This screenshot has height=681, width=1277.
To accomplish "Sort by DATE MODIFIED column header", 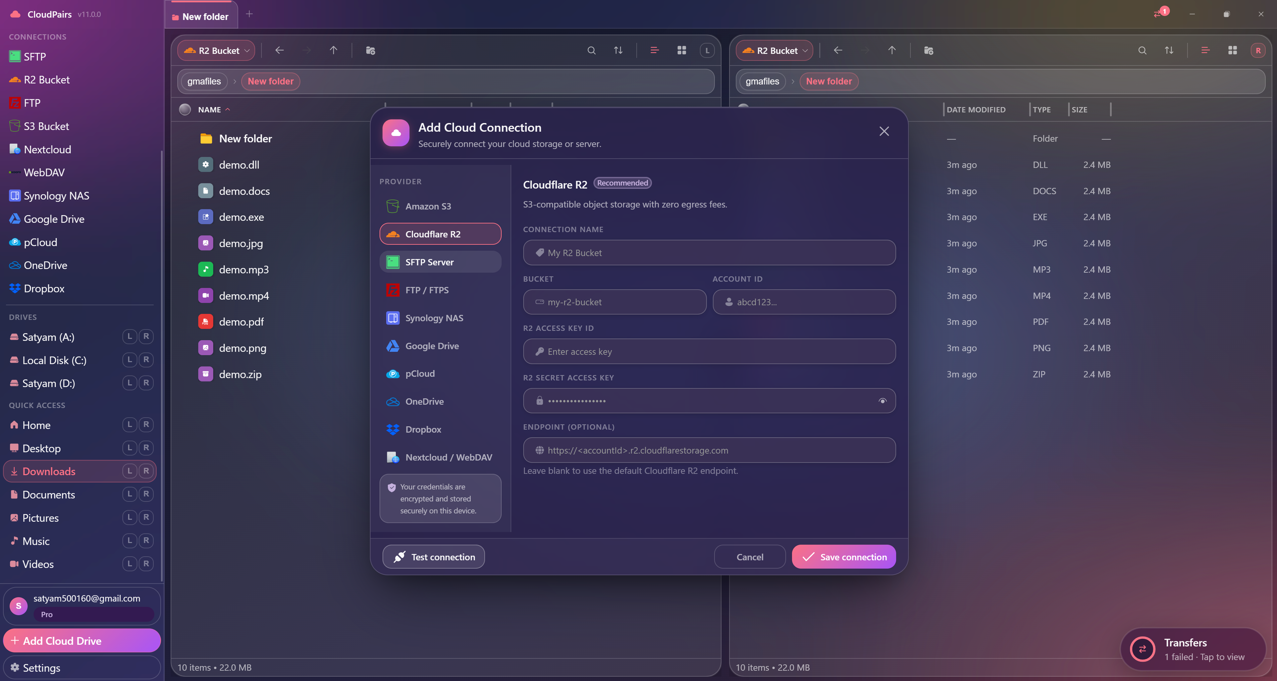I will 976,109.
